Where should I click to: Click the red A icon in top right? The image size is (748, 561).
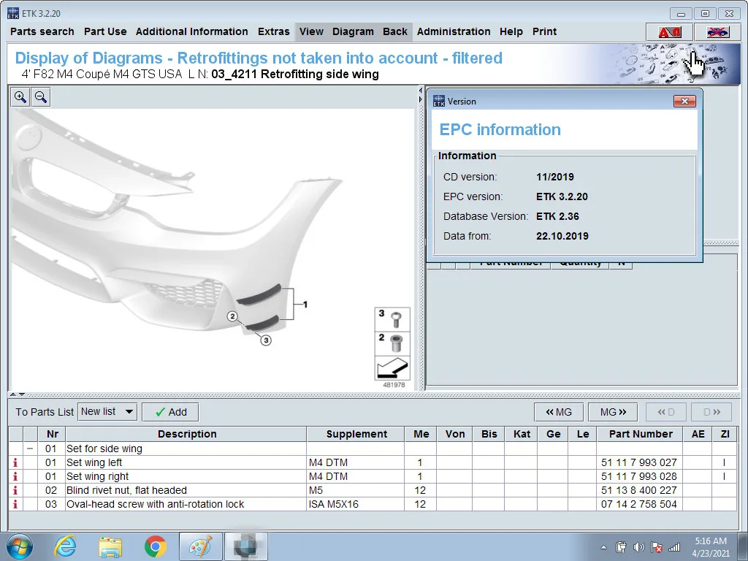point(669,32)
